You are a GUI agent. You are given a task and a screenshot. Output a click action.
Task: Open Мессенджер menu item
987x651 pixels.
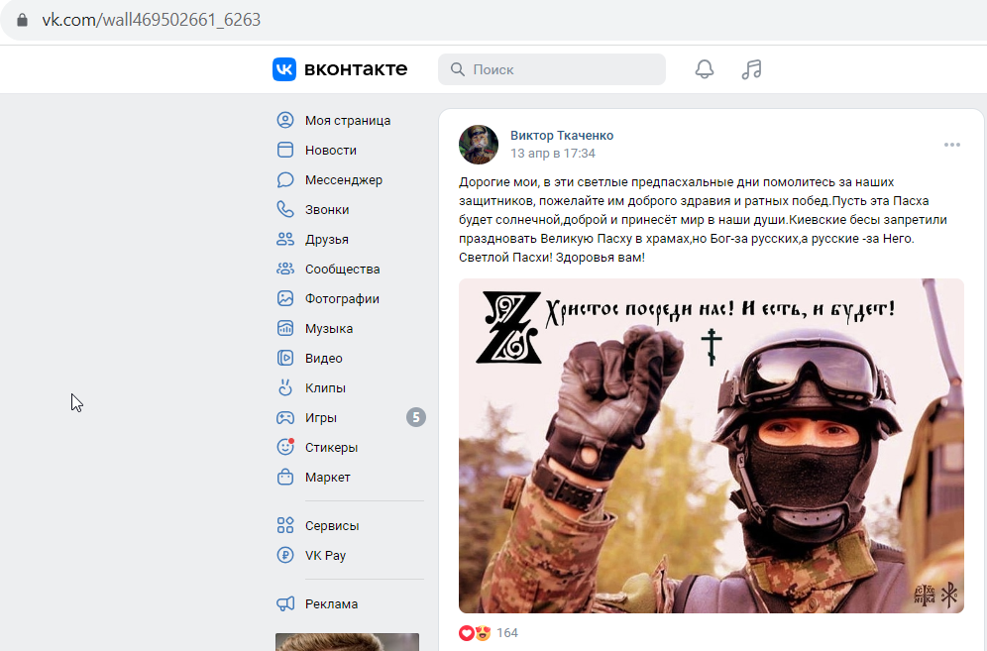(344, 180)
